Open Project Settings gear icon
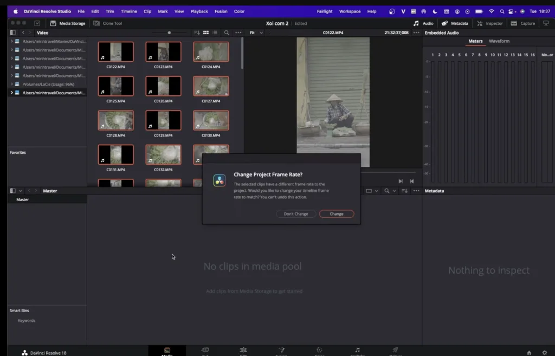 (x=545, y=352)
